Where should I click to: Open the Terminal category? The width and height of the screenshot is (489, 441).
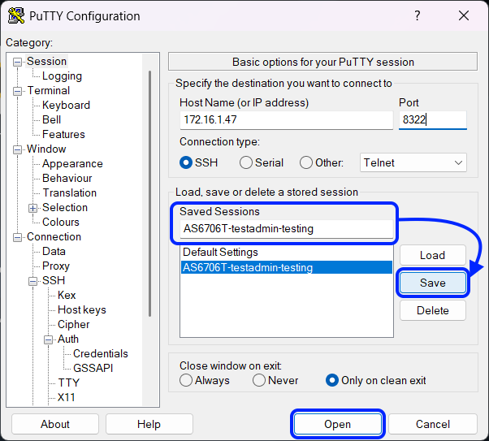click(49, 90)
